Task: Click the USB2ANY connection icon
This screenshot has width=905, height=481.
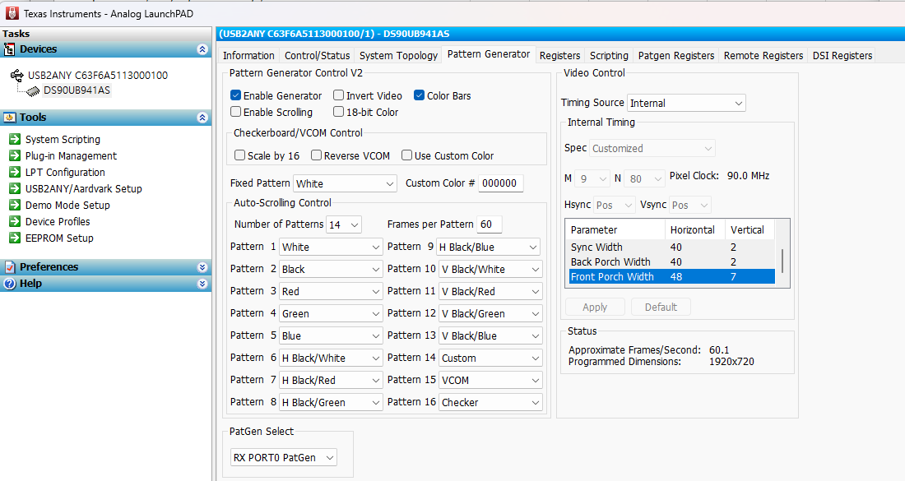Action: 16,75
